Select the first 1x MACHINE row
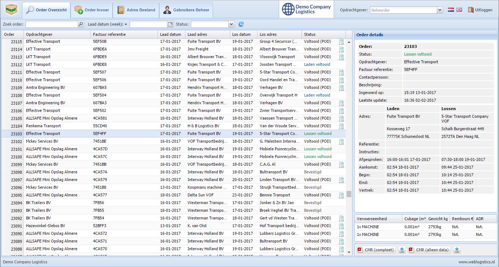The height and width of the screenshot is (267, 499). pyautogui.click(x=426, y=227)
